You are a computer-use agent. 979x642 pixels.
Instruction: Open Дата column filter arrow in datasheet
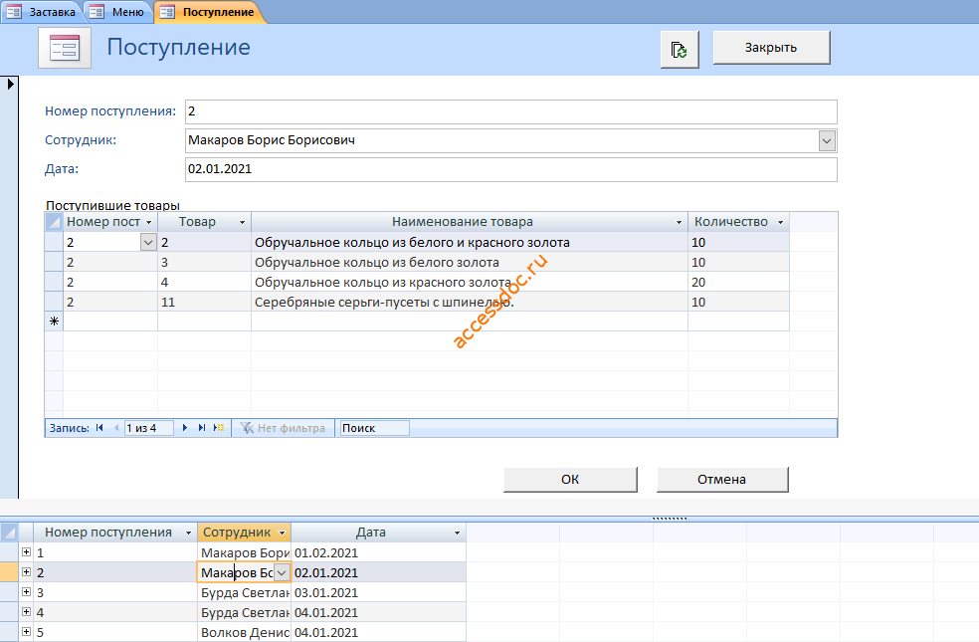[x=457, y=533]
